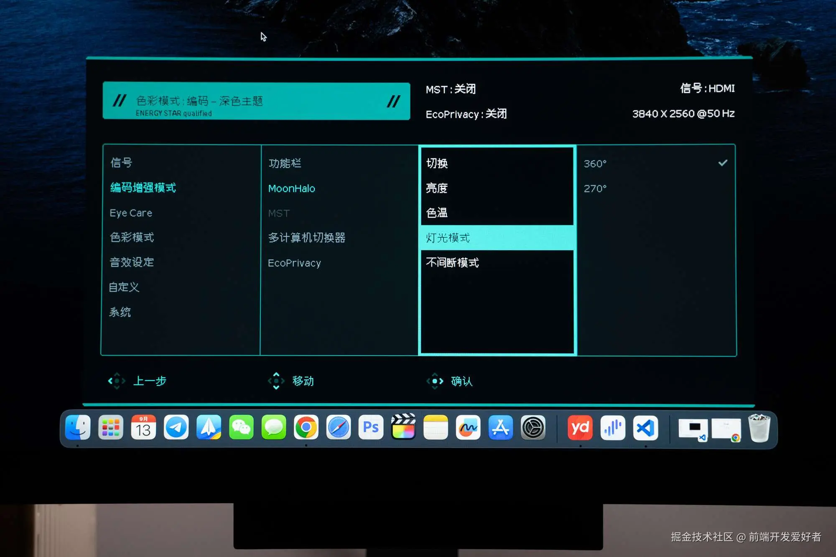
Task: Expand the 功能栏 submenu
Action: [285, 163]
